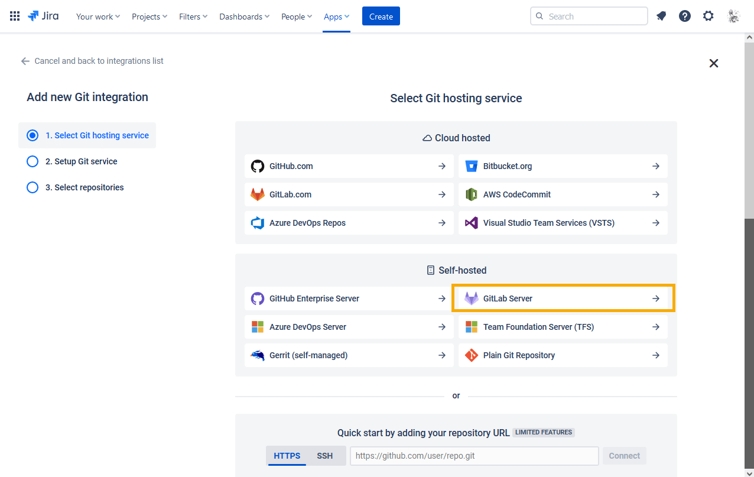This screenshot has width=754, height=477.
Task: Open the Jira app switcher grid
Action: pos(15,17)
